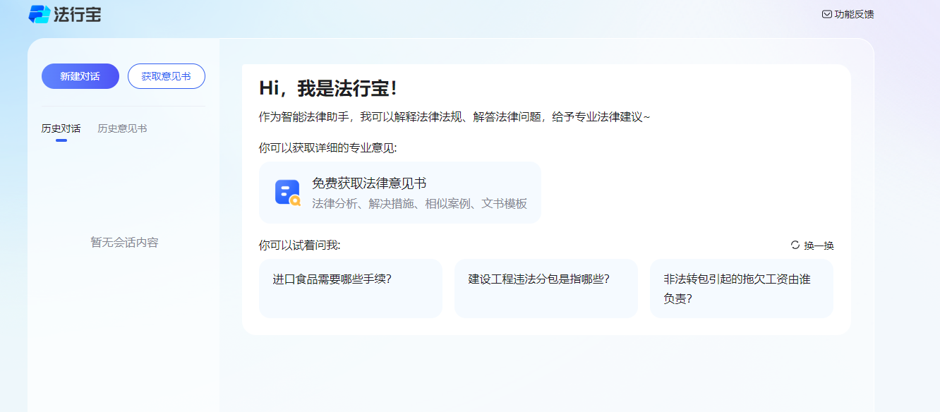This screenshot has height=412, width=940.
Task: Click the legal opinion document icon
Action: pos(288,193)
